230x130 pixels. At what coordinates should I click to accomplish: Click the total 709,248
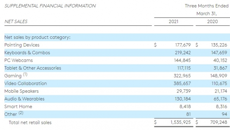(219, 122)
